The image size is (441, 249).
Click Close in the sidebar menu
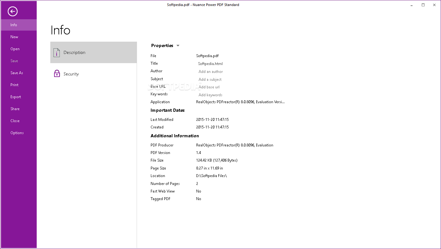pos(18,121)
